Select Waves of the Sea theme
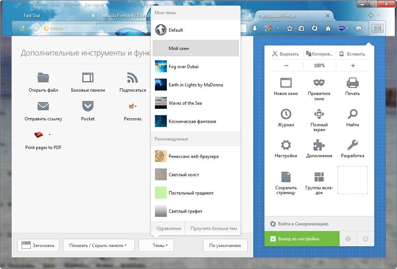The width and height of the screenshot is (397, 269). pyautogui.click(x=196, y=103)
